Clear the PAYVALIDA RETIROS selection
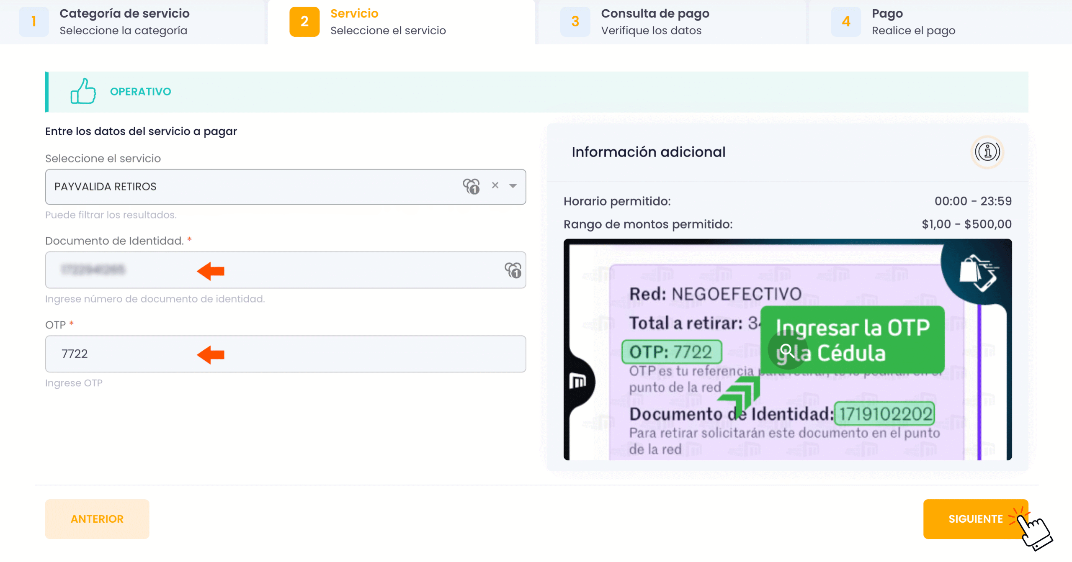 click(x=495, y=185)
